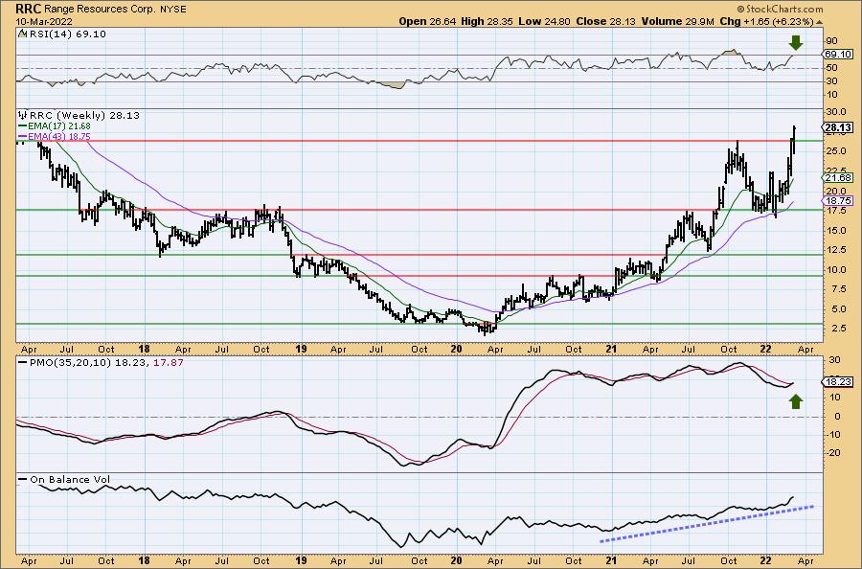Screen dimensions: 862x569
Task: Click the small up triangle after Chg
Action: click(819, 22)
